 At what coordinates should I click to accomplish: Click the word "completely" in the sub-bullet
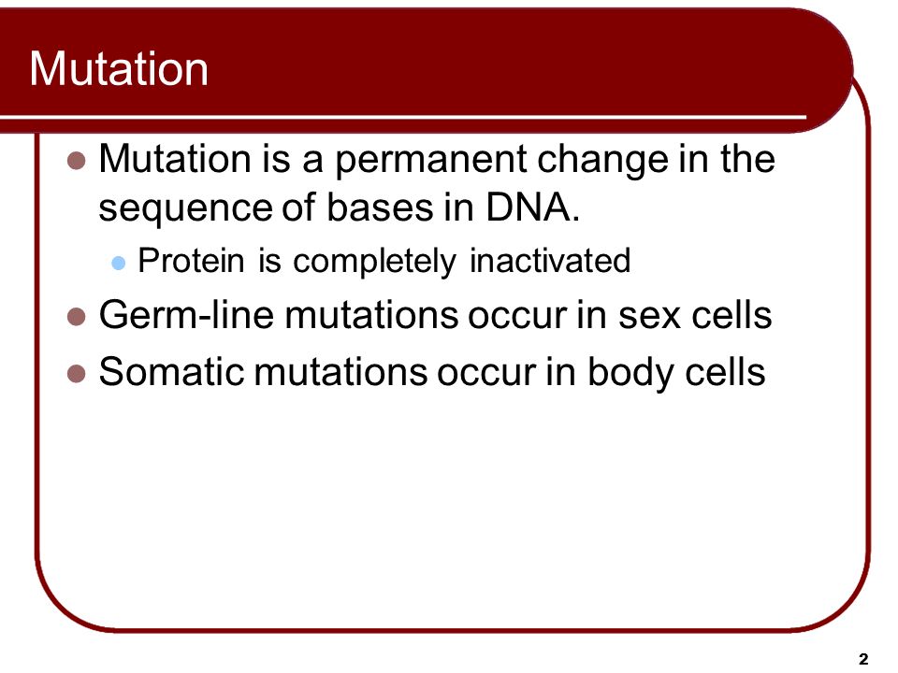click(x=374, y=262)
